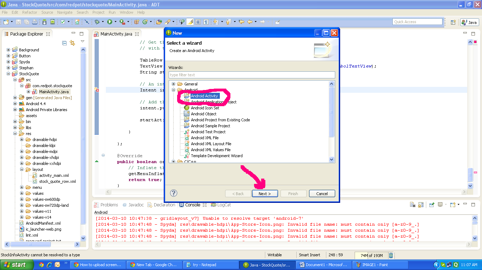The image size is (482, 270).
Task: Click the Debug bug icon in toolbar
Action: tap(97, 22)
